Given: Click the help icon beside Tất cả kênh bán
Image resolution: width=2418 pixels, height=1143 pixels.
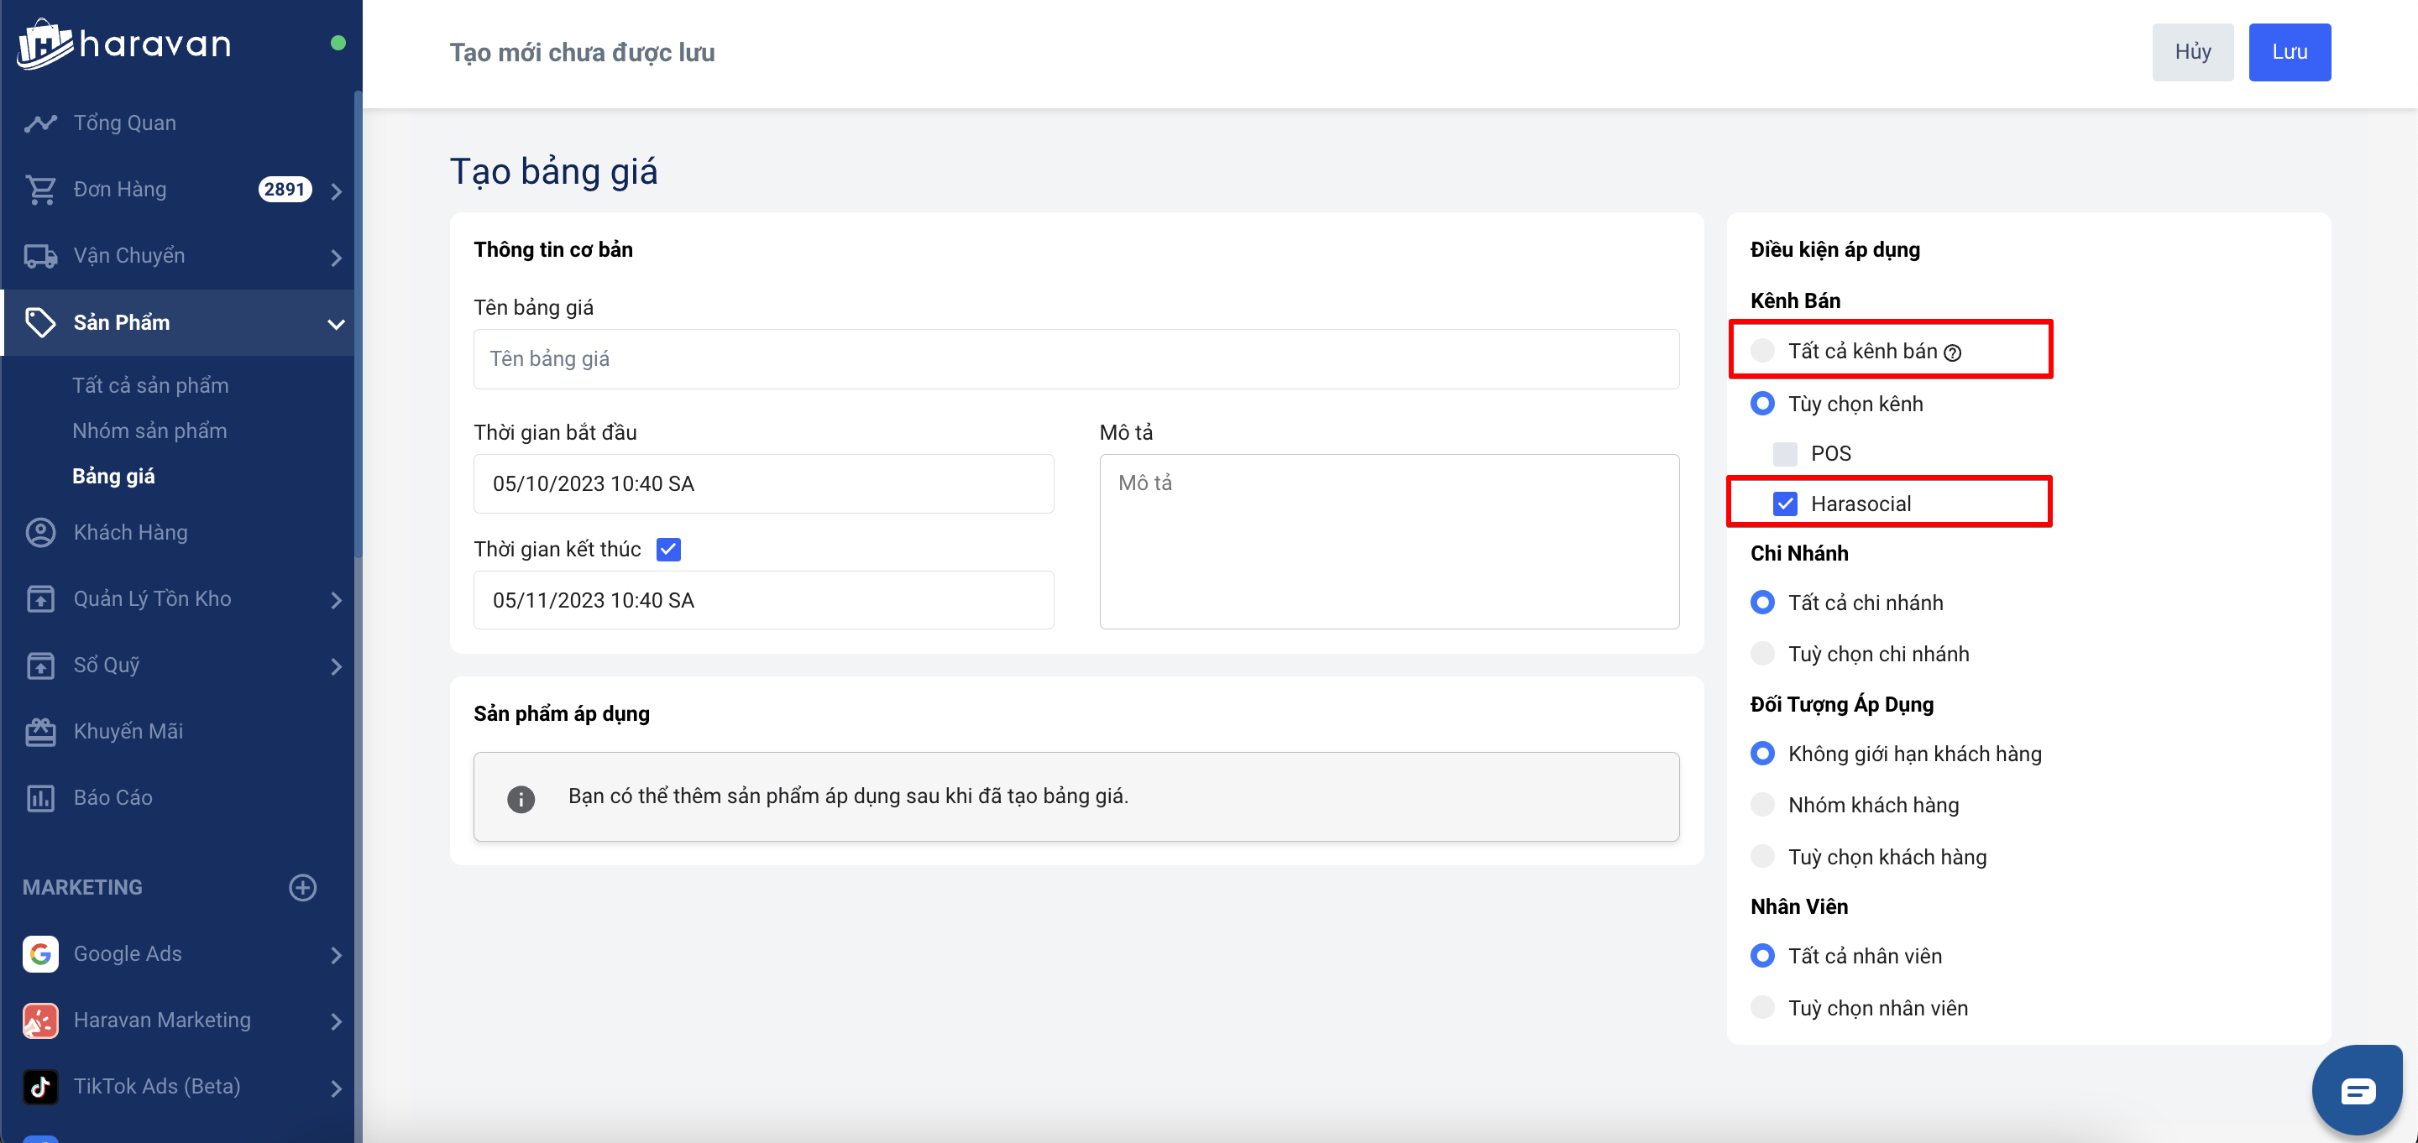Looking at the screenshot, I should coord(1952,352).
